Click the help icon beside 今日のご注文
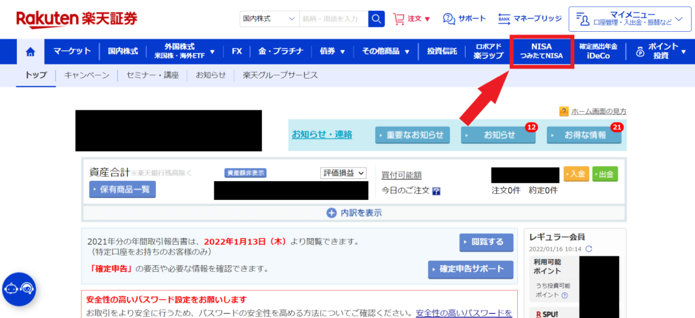The width and height of the screenshot is (695, 318). (x=436, y=191)
